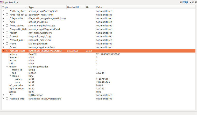
Task: Uncheck the /sensor_state topic checkbox
Action: (x=7, y=51)
